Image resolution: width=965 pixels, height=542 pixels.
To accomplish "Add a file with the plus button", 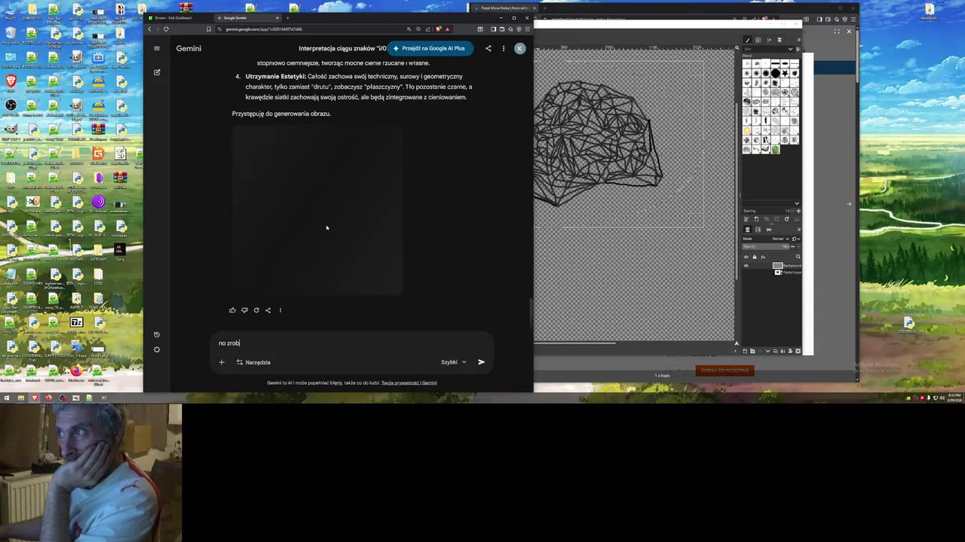I will [x=222, y=362].
